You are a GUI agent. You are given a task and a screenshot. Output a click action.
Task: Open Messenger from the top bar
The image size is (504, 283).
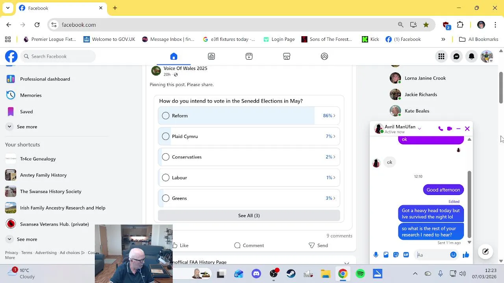(x=456, y=56)
